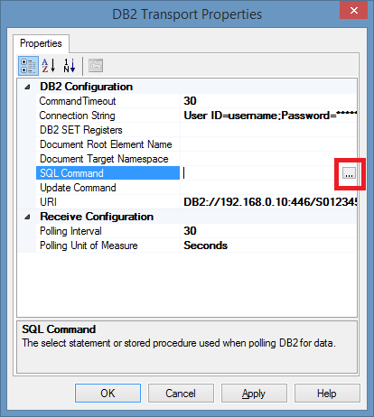Select the Properties tab
The width and height of the screenshot is (374, 417).
pyautogui.click(x=41, y=43)
